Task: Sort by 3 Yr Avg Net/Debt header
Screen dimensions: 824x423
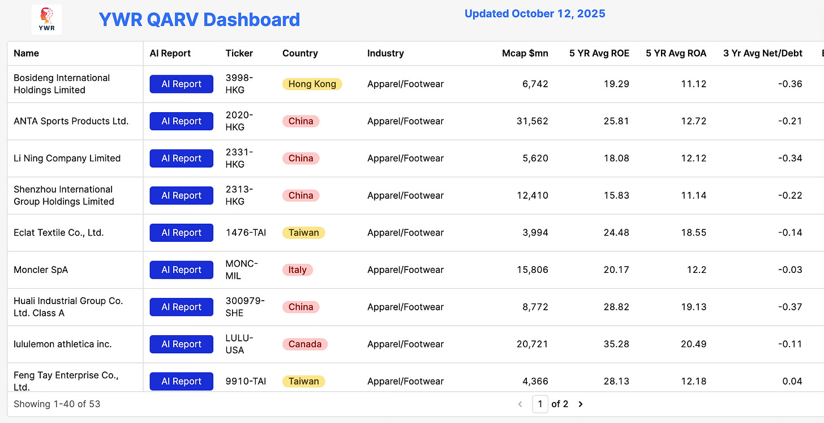Action: point(763,53)
